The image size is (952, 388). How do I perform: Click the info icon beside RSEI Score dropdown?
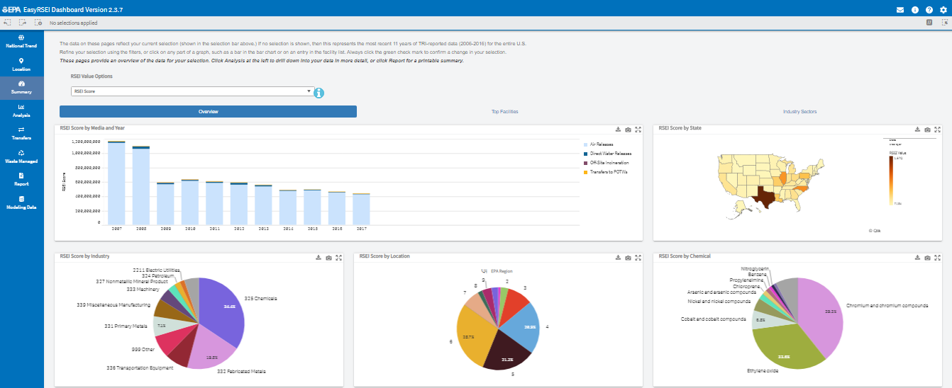pos(319,93)
